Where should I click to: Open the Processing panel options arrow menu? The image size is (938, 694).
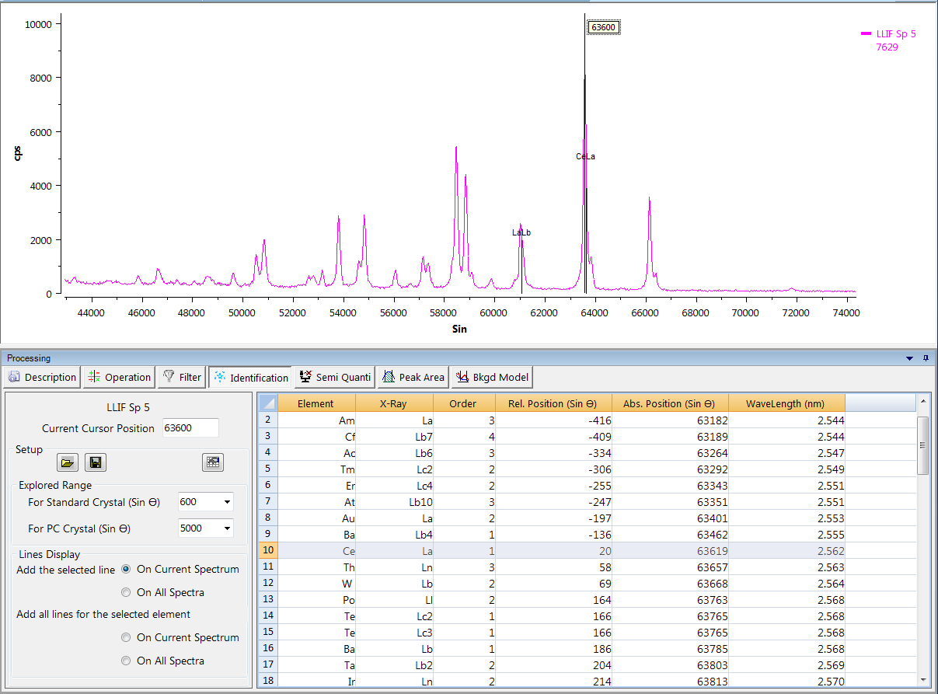(x=910, y=358)
